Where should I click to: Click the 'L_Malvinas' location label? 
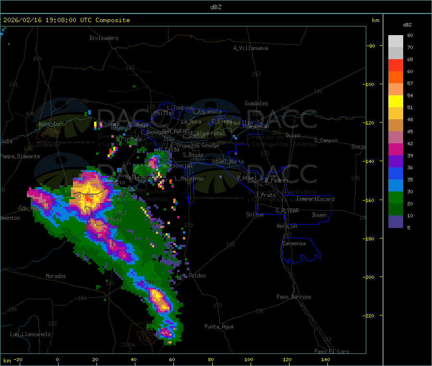pos(189,178)
